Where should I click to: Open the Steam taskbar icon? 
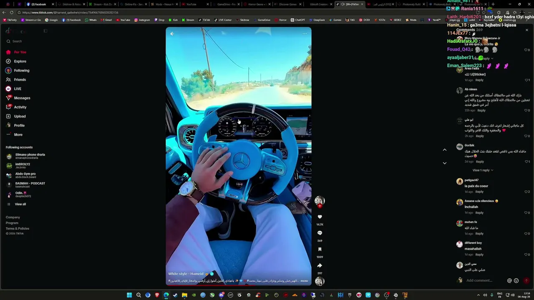pos(175,295)
